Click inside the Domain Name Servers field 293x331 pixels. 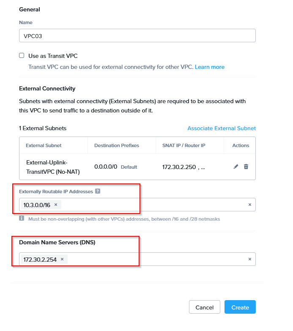point(156,259)
